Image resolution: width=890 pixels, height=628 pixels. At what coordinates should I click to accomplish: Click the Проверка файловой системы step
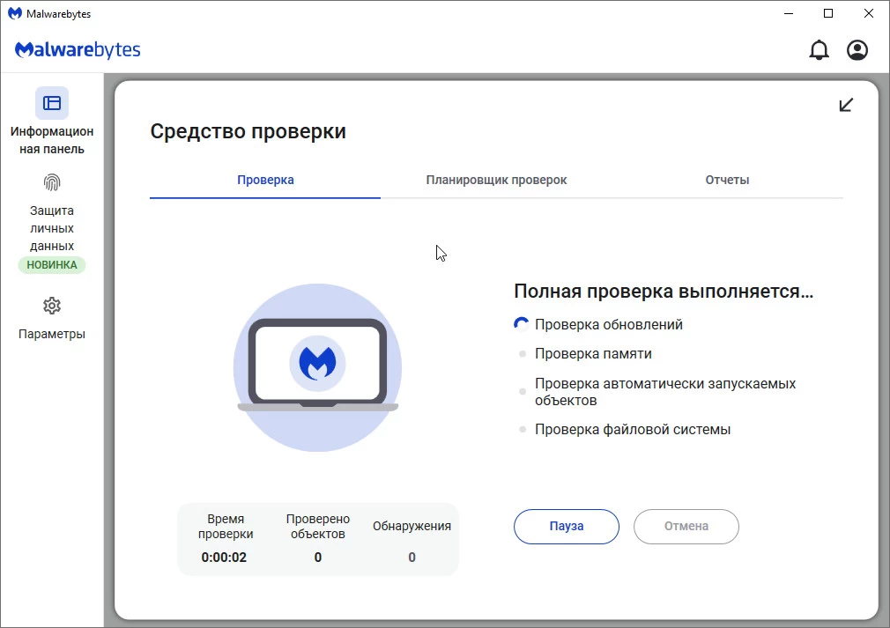click(632, 430)
